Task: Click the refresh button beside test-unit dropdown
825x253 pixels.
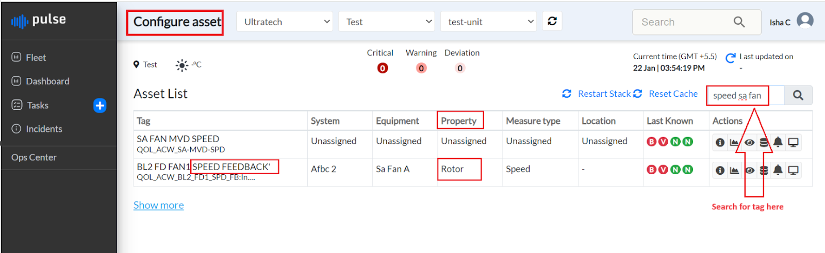Action: 552,21
